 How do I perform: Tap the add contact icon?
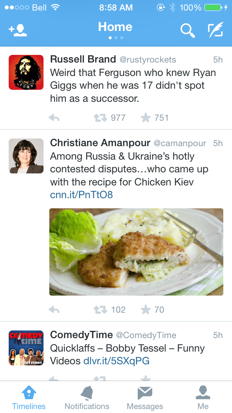coord(18,31)
